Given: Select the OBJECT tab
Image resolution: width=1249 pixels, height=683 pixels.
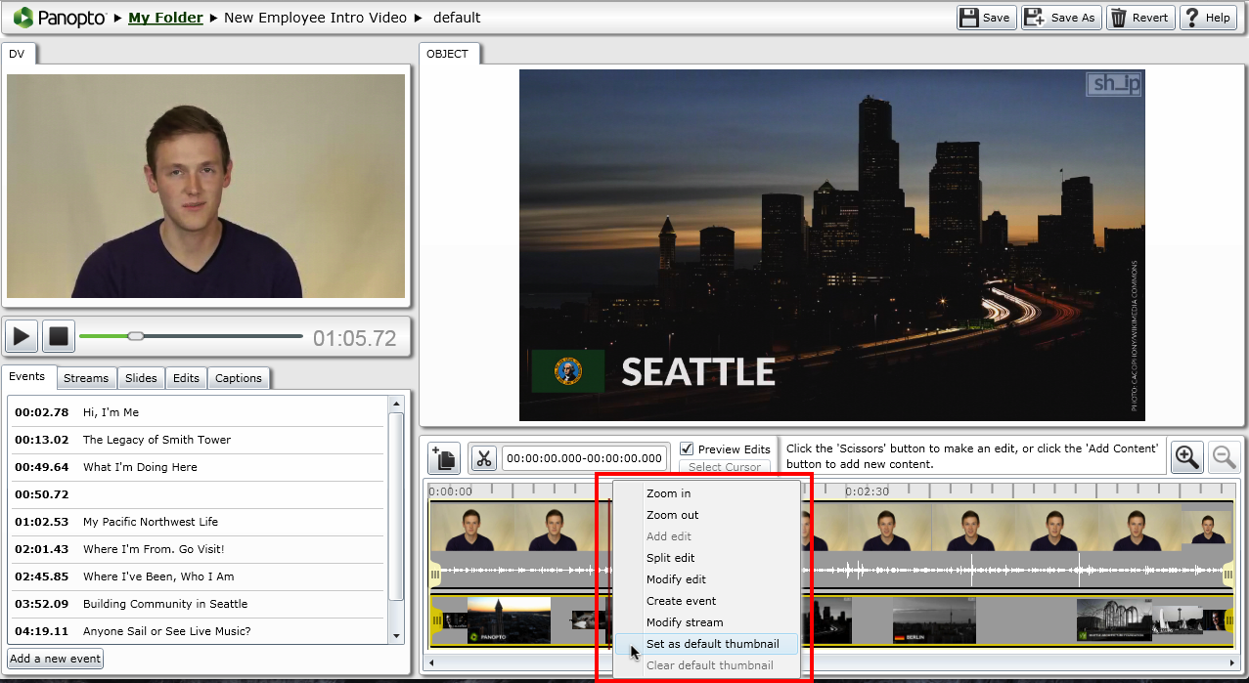Looking at the screenshot, I should tap(448, 55).
